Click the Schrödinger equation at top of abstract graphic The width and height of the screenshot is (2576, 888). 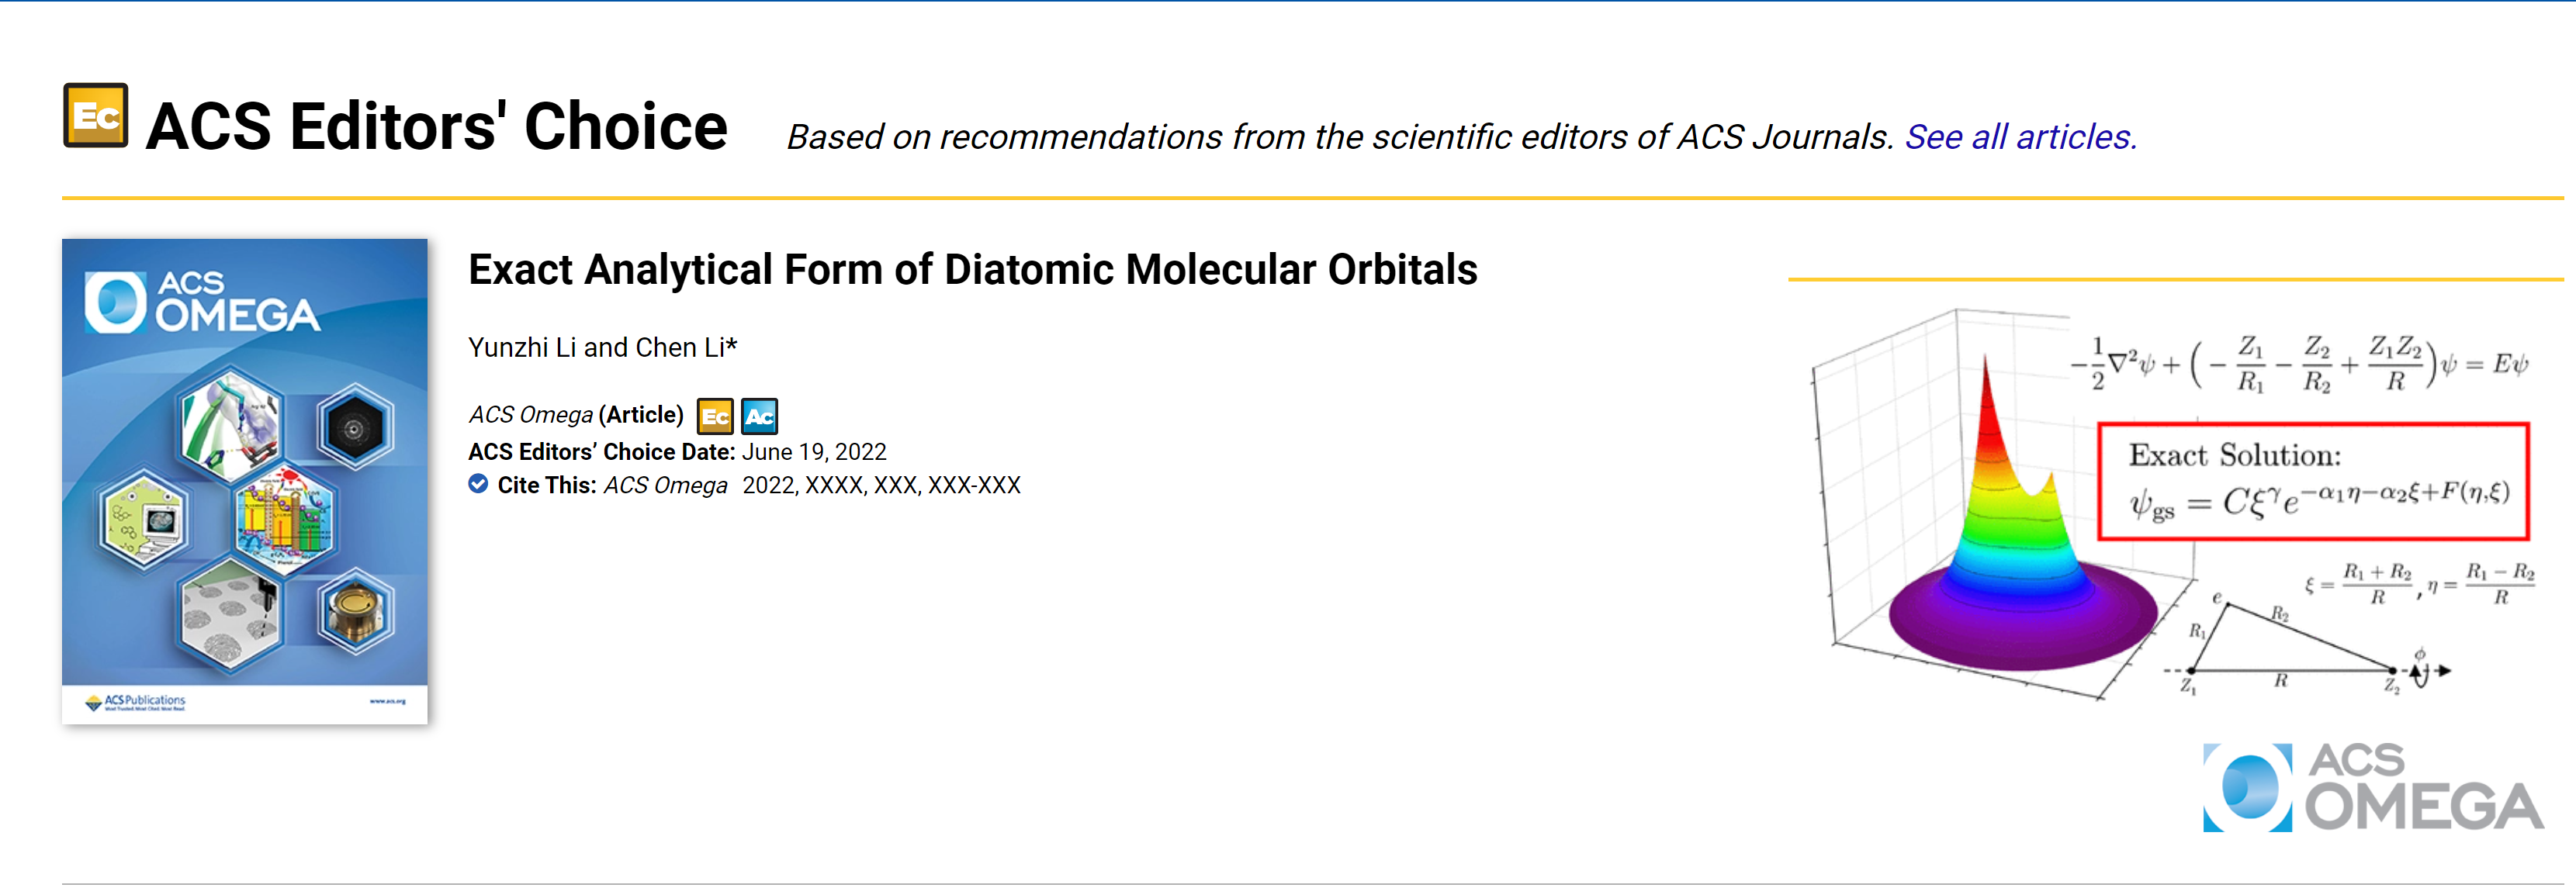2299,364
